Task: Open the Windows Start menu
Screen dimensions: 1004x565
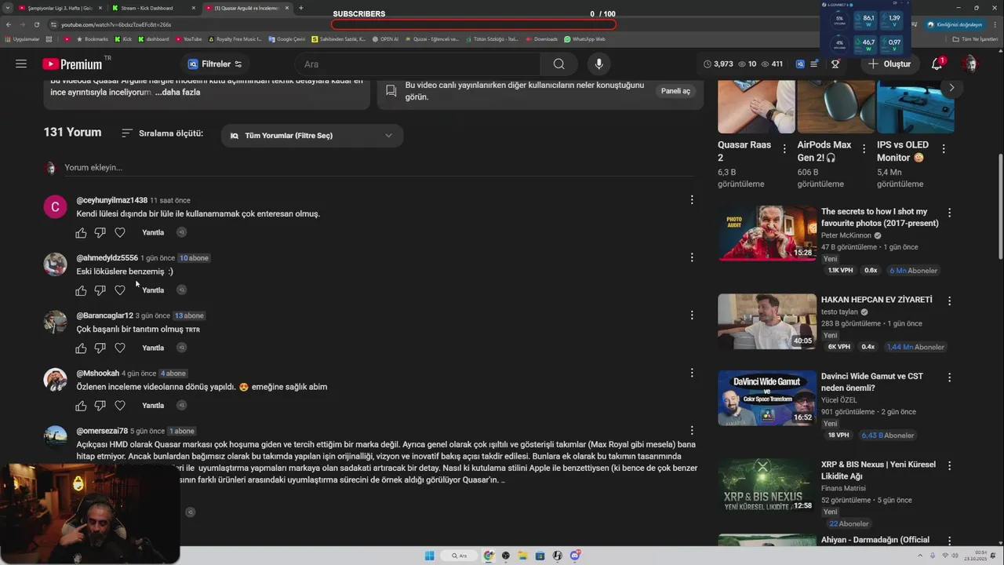Action: coord(429,556)
